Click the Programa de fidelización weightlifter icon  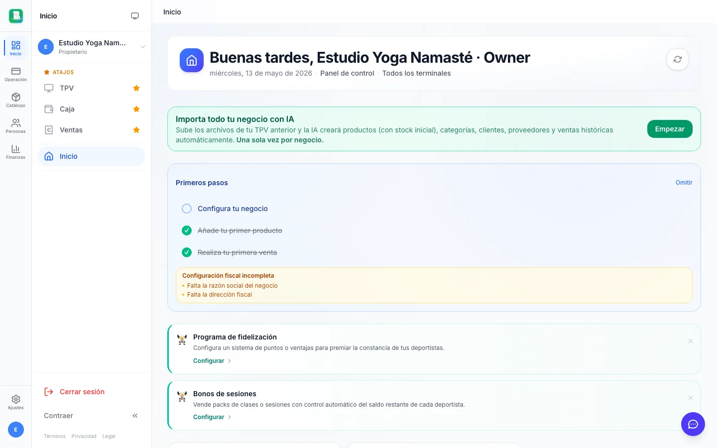pyautogui.click(x=182, y=339)
